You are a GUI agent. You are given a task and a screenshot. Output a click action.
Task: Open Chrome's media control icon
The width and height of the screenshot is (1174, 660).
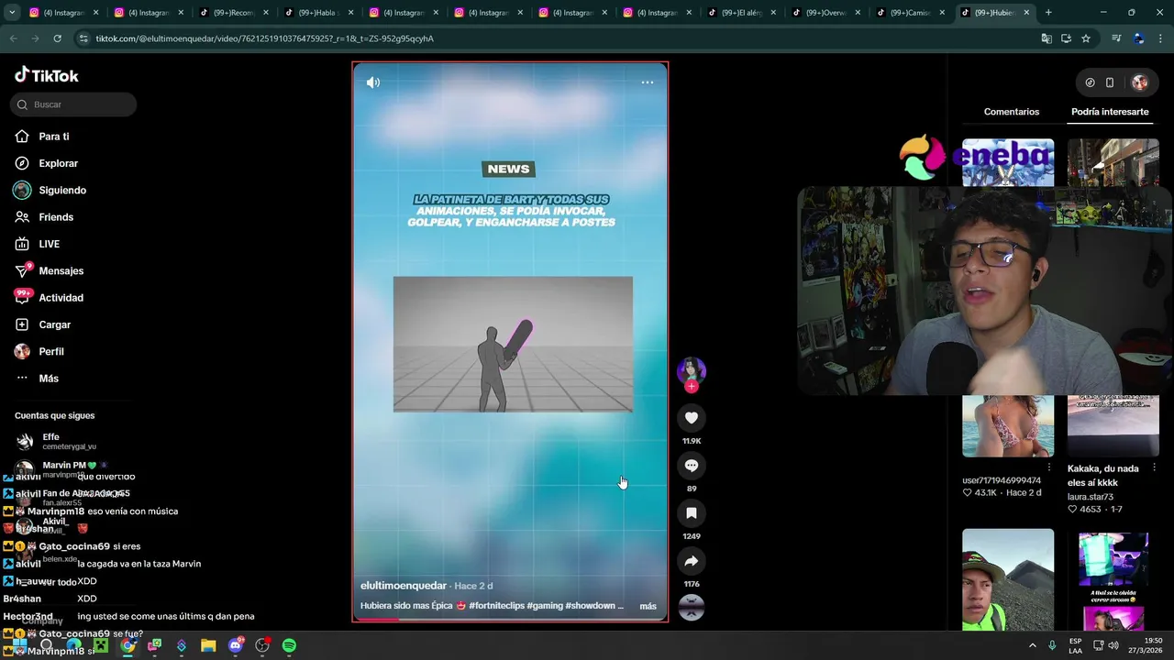[x=1116, y=38]
